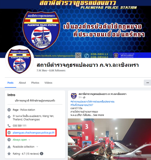Open the page's round profile picture
Viewport: 151px width, 160px height.
click(x=20, y=60)
